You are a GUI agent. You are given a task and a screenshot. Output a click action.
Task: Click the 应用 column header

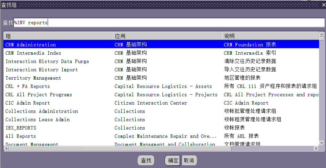167,36
